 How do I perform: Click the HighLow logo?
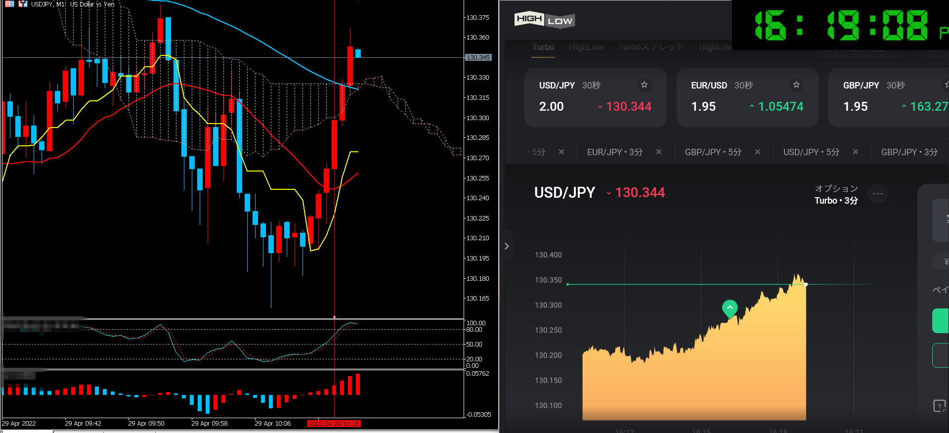pos(545,20)
